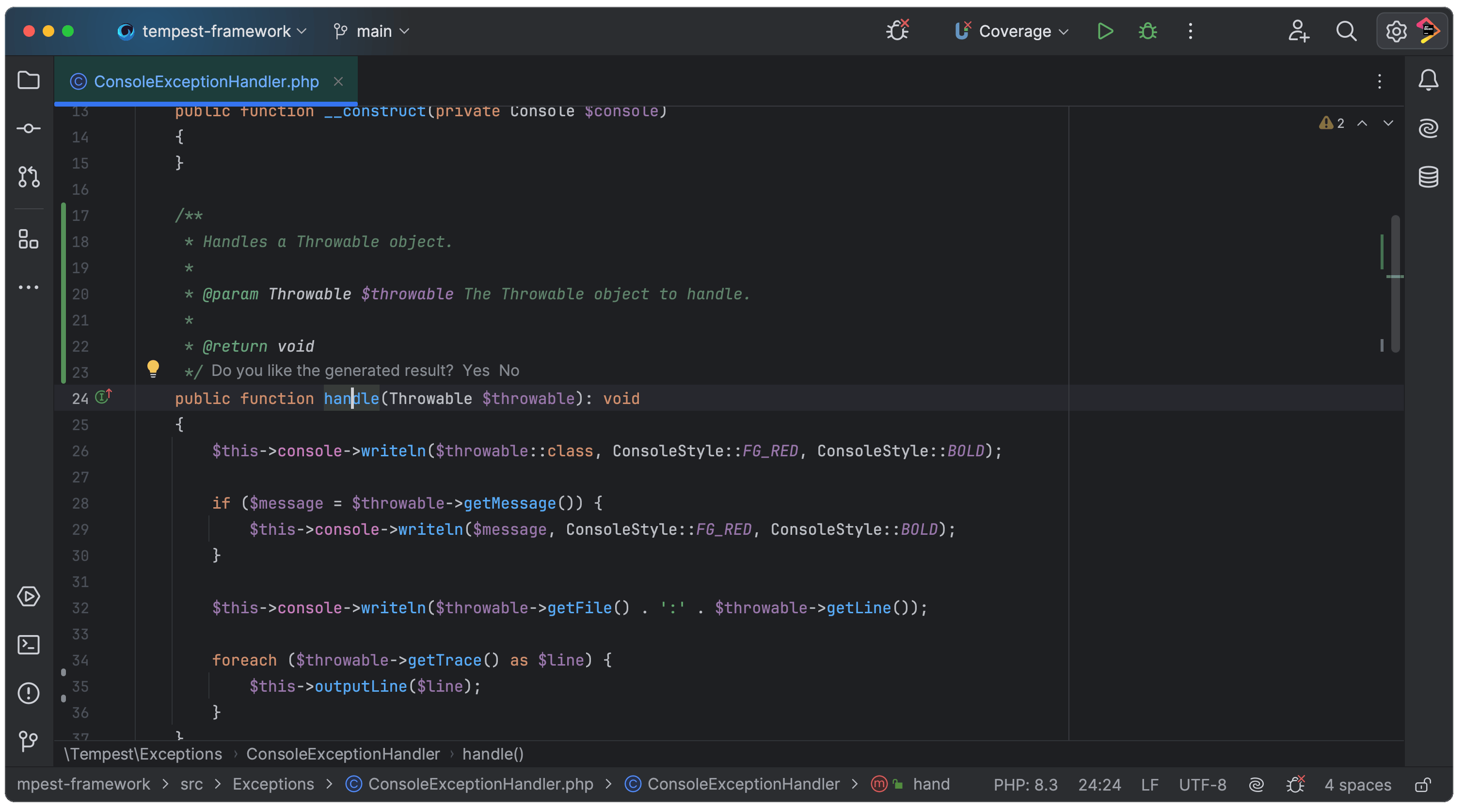Click the Exceptions breadcrumb in navigation bar
Screen dimensions: 1464x808
point(273,784)
